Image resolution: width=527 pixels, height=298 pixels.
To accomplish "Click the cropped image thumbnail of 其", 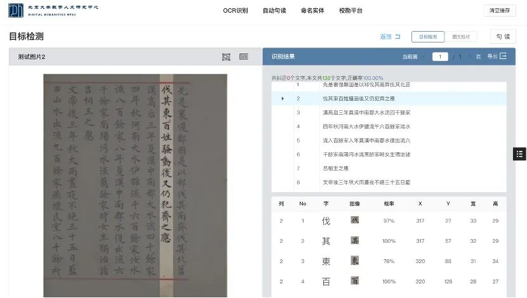I will click(x=354, y=240).
